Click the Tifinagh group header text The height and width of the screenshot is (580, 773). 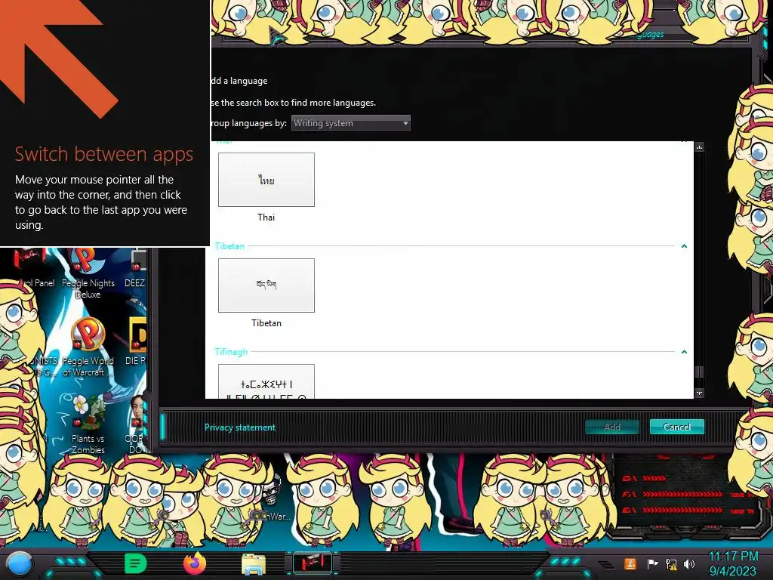coord(231,352)
